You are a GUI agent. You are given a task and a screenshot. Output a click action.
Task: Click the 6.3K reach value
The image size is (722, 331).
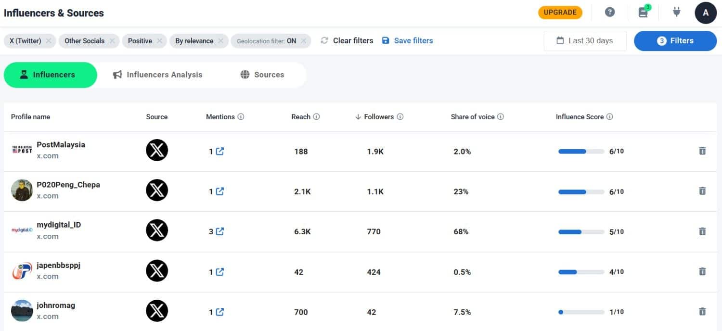tap(302, 232)
